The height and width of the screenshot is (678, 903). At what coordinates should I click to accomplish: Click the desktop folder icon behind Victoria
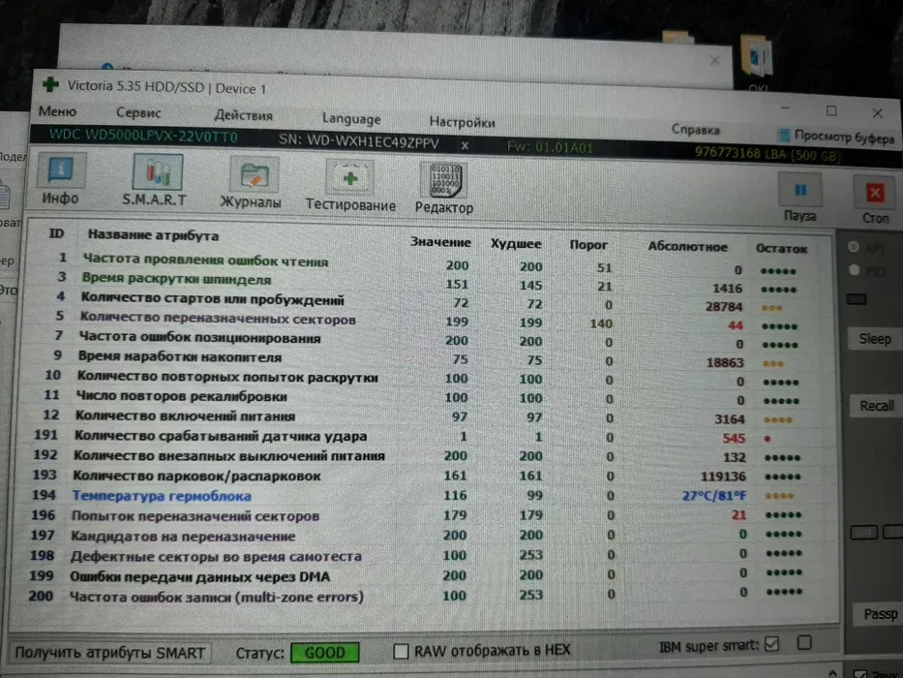(x=758, y=58)
